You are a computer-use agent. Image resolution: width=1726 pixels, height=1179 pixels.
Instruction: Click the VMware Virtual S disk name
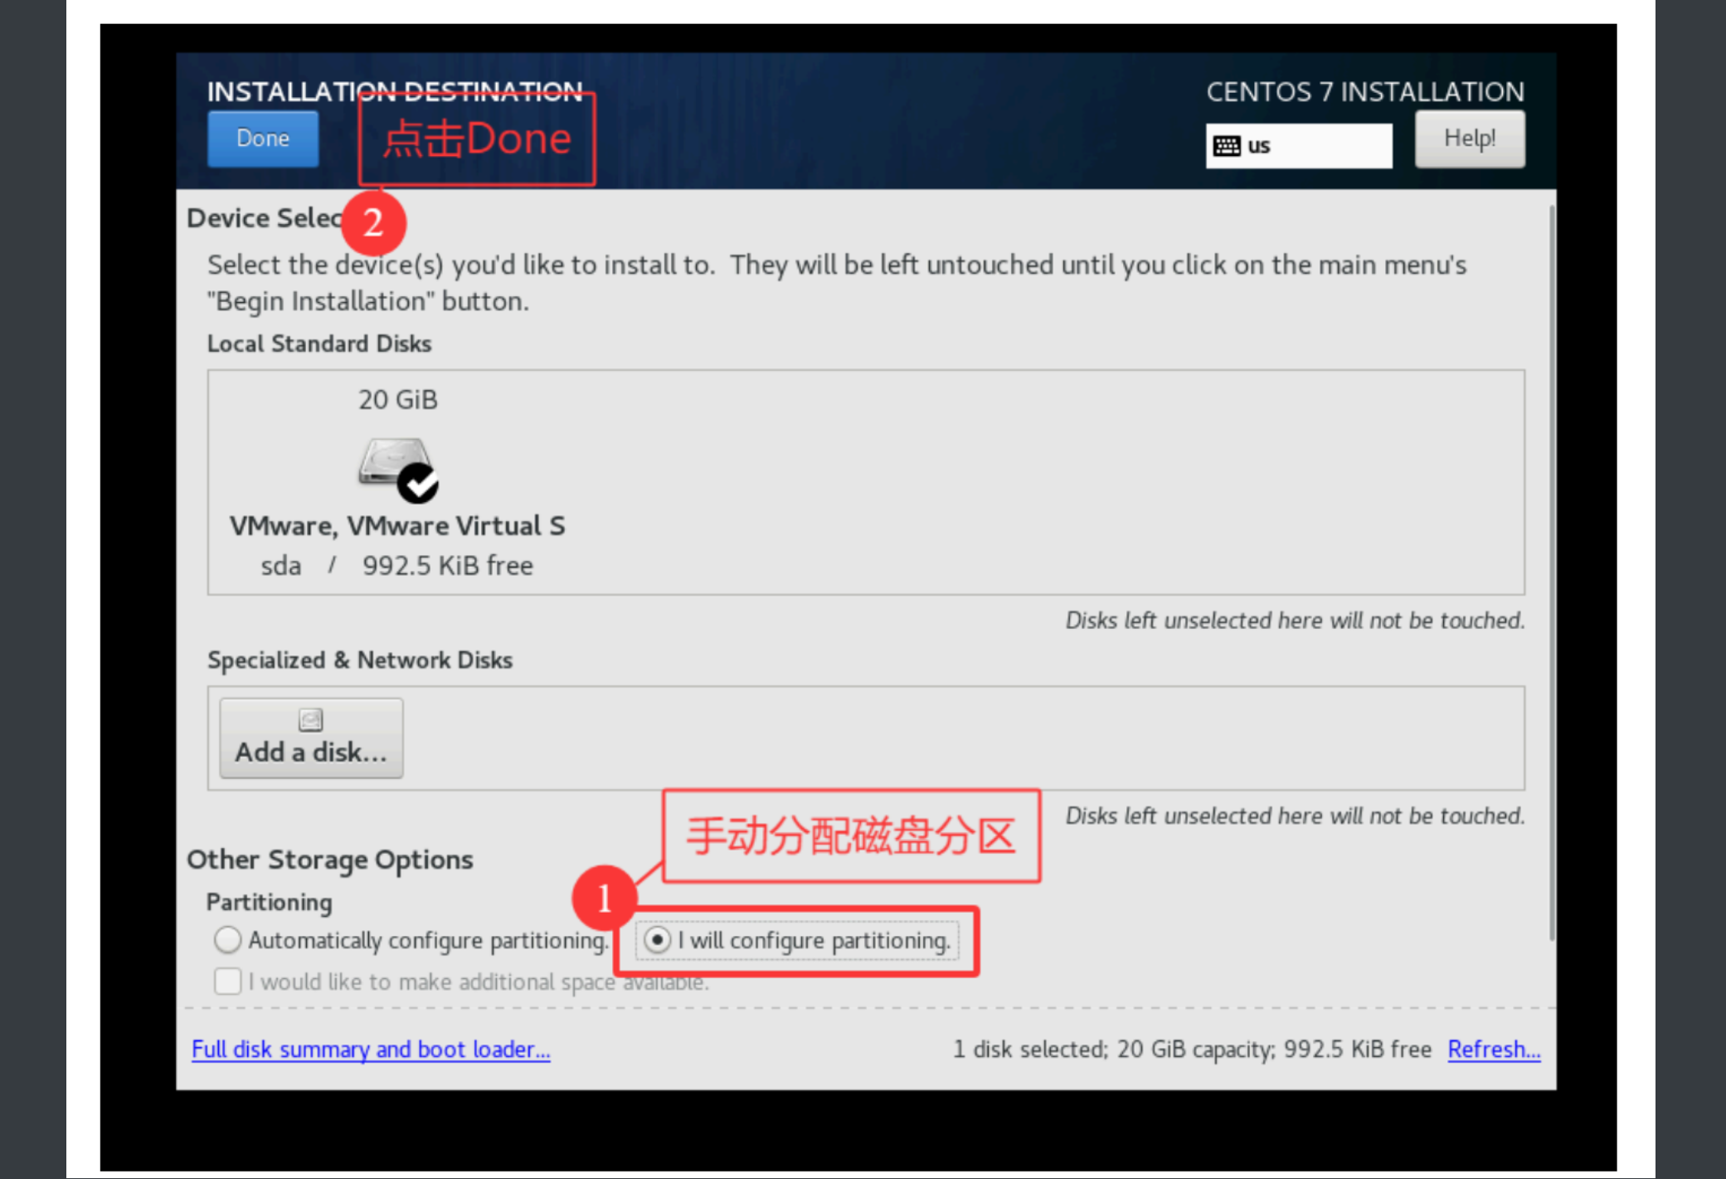[397, 526]
